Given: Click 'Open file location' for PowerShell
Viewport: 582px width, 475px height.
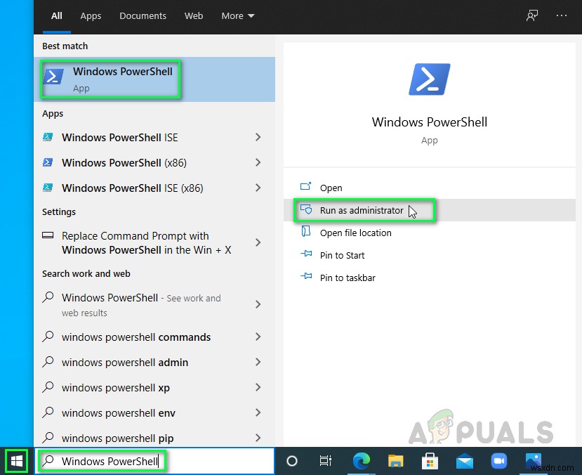Looking at the screenshot, I should coord(356,233).
